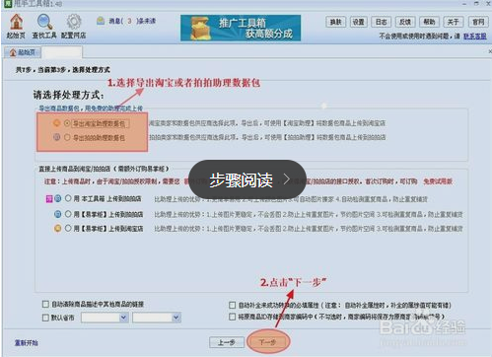Enable 自动补全未成功转换的必填属性 checkbox
Image resolution: width=492 pixels, height=357 pixels.
click(232, 305)
